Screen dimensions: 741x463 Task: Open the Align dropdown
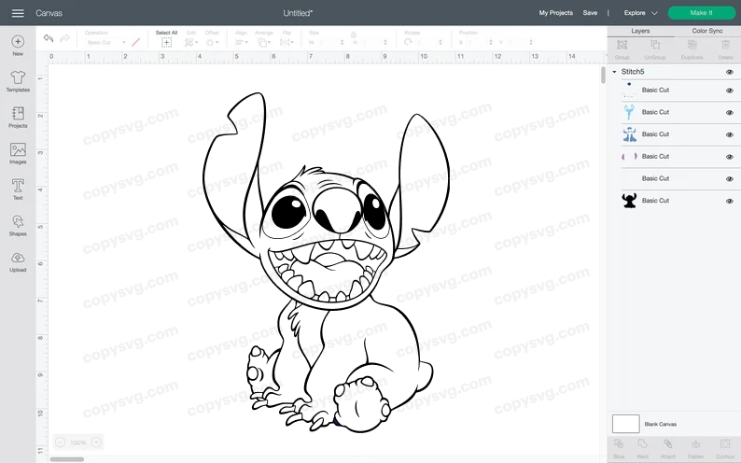tap(241, 43)
